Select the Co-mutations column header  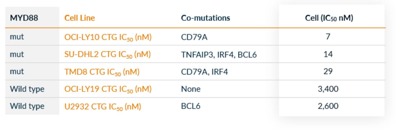(205, 18)
